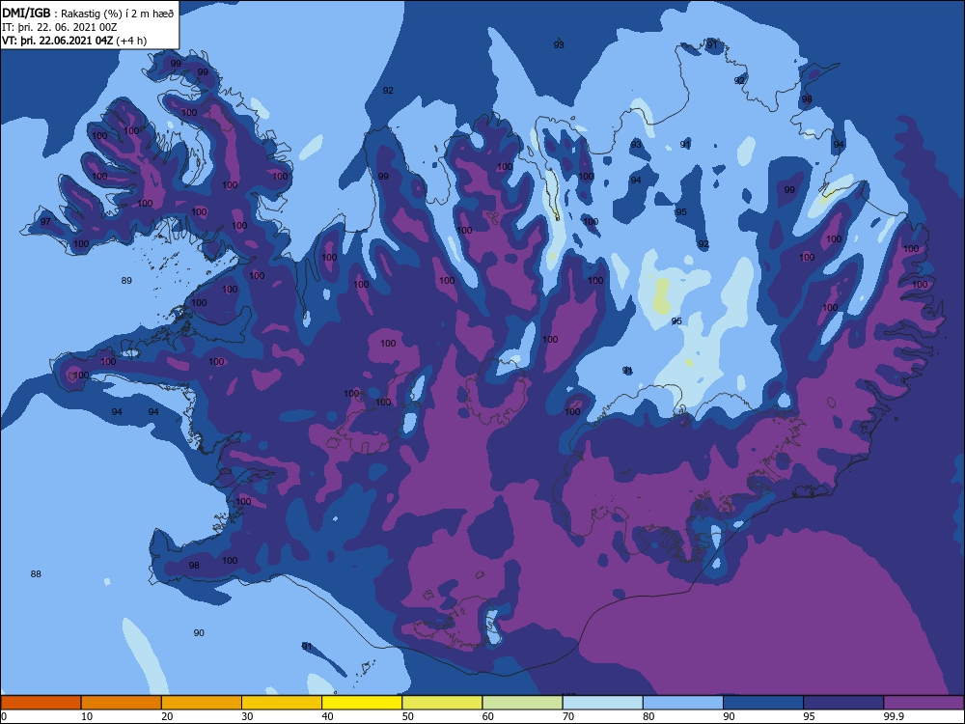The image size is (965, 724).
Task: Choose the 70–80 pale blue legend swatch
Action: [x=602, y=703]
